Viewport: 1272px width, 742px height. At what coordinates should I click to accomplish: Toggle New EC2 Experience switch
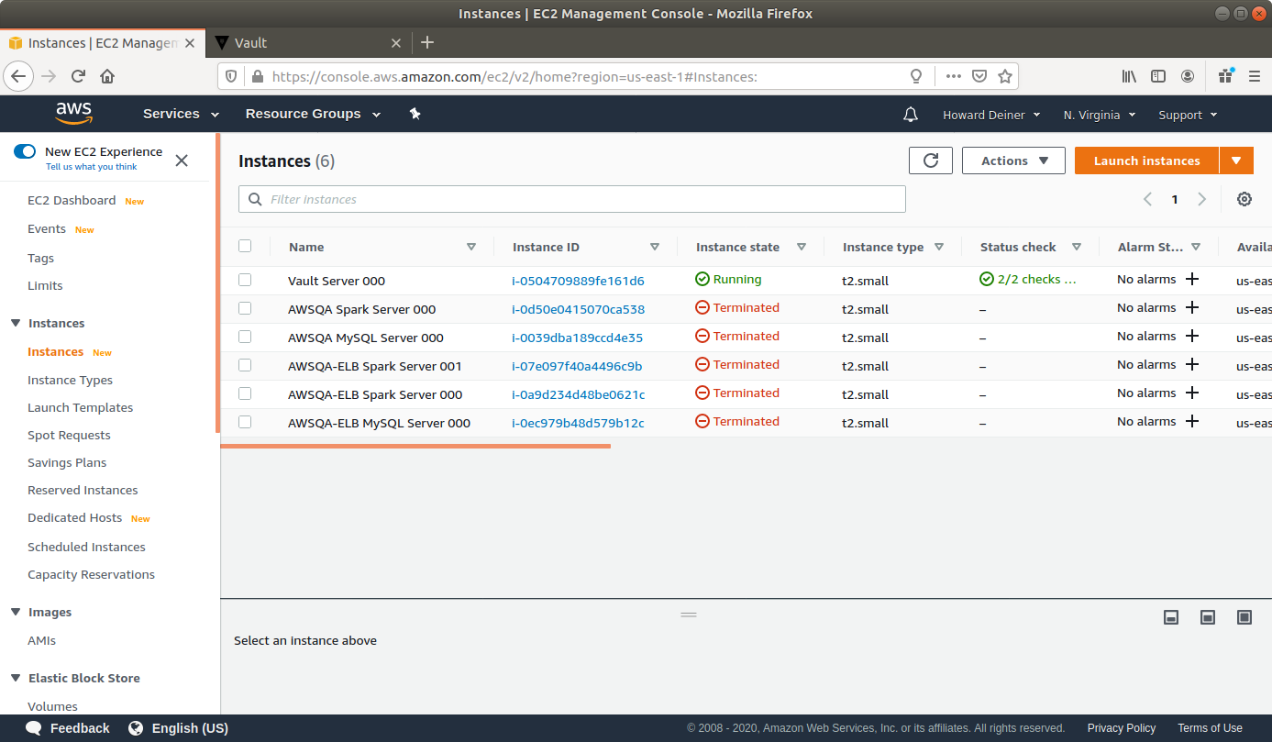pyautogui.click(x=25, y=151)
